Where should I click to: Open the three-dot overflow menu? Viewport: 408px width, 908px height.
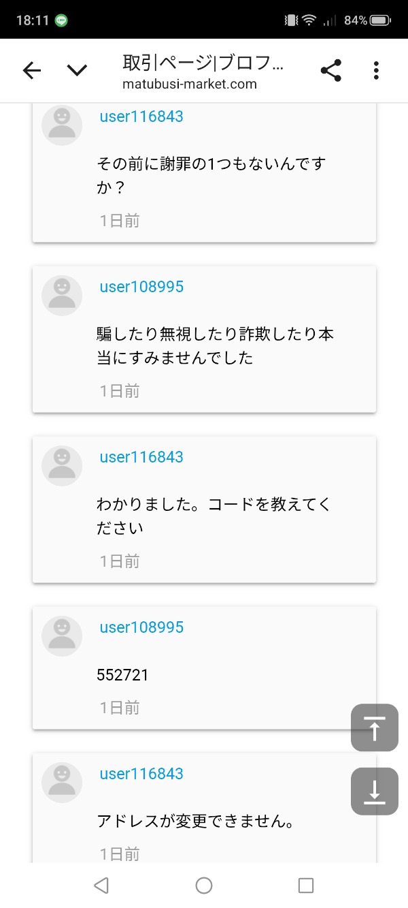point(376,70)
